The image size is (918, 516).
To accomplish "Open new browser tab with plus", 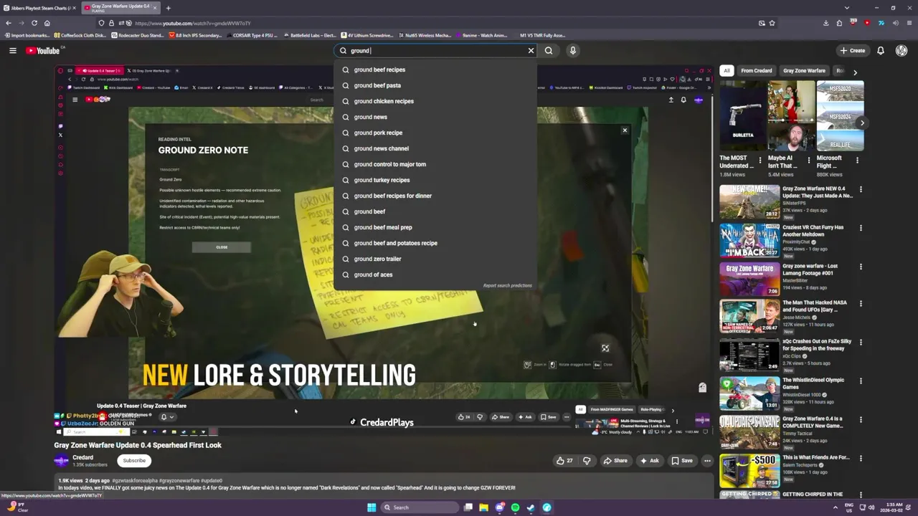I will tap(168, 8).
